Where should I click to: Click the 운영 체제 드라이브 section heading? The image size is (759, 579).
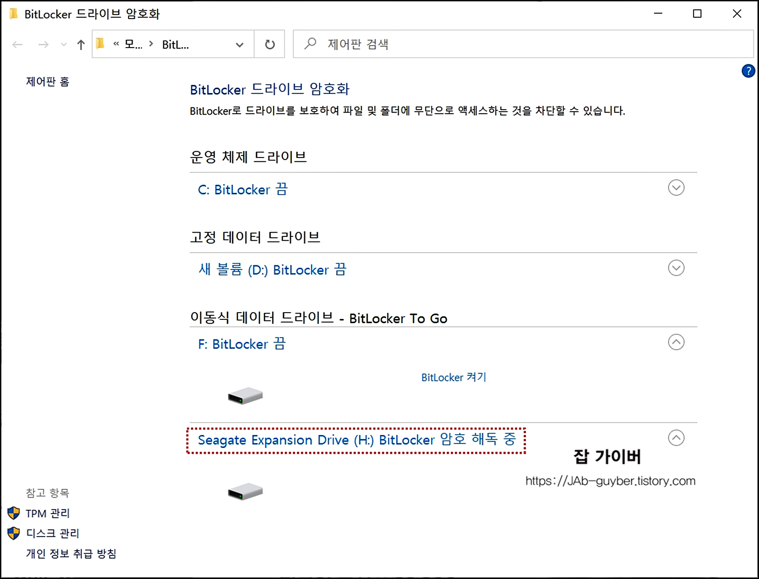(248, 157)
